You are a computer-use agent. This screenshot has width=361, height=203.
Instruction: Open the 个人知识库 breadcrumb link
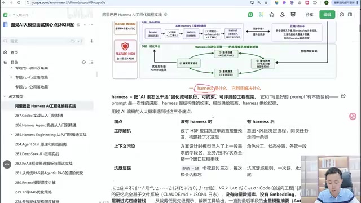pos(20,15)
